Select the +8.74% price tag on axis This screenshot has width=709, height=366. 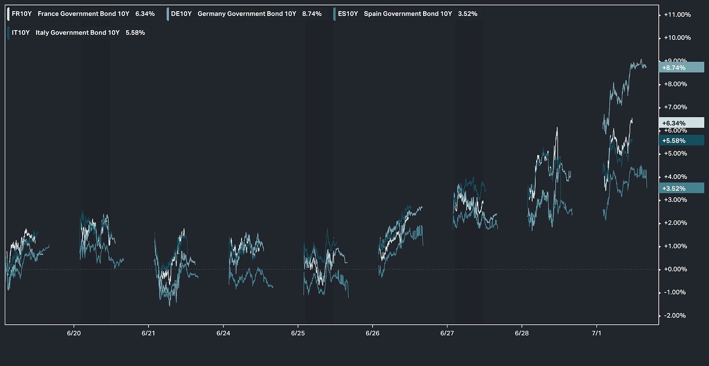coord(681,67)
